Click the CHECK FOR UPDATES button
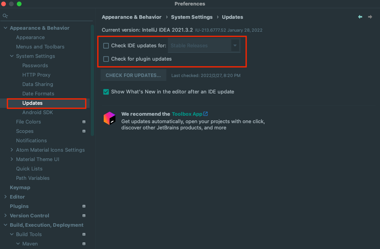The width and height of the screenshot is (380, 249). 133,75
